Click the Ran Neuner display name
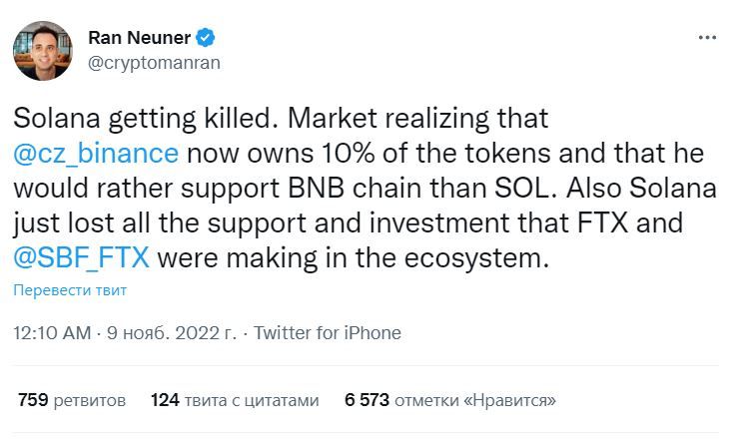The image size is (740, 440). point(141,39)
